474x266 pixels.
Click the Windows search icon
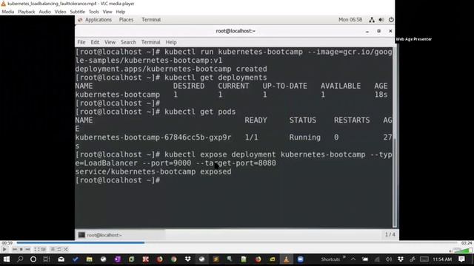tap(20, 259)
